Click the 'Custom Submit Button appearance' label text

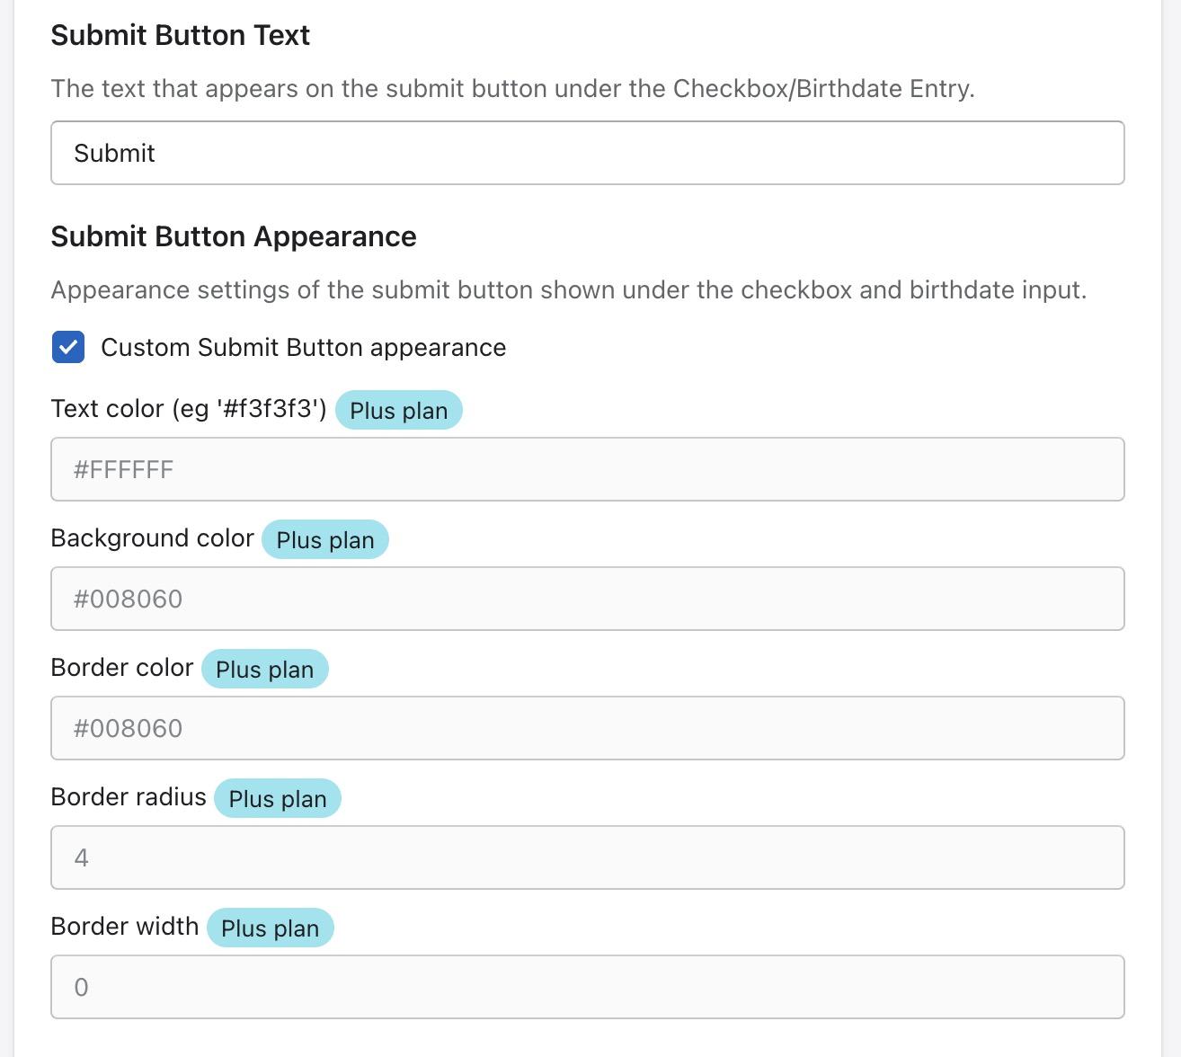[303, 348]
